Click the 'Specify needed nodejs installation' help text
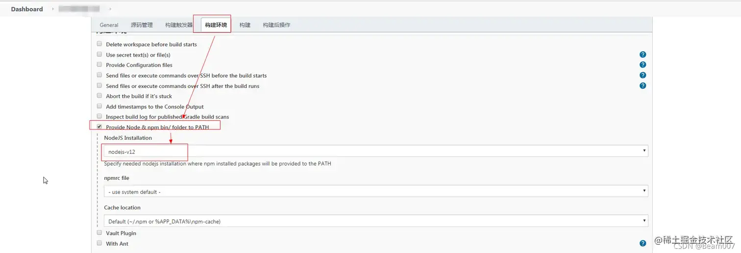741x253 pixels. (218, 164)
